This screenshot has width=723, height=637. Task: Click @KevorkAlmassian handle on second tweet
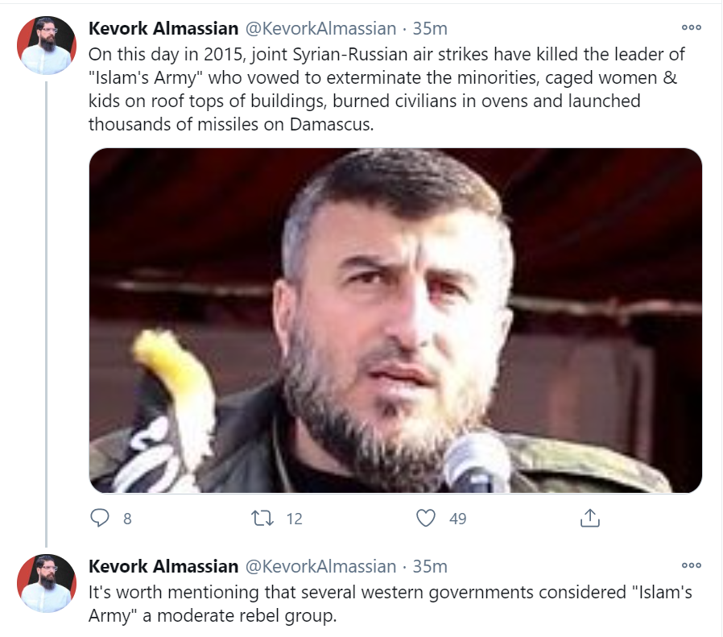pyautogui.click(x=320, y=566)
